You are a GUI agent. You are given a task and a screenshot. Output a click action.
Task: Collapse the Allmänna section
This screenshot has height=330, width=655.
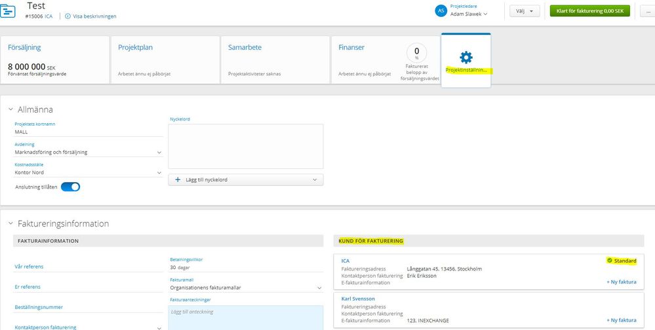(11, 109)
